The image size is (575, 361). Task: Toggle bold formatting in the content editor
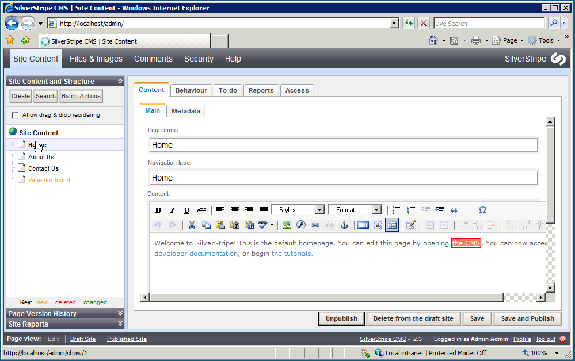158,210
